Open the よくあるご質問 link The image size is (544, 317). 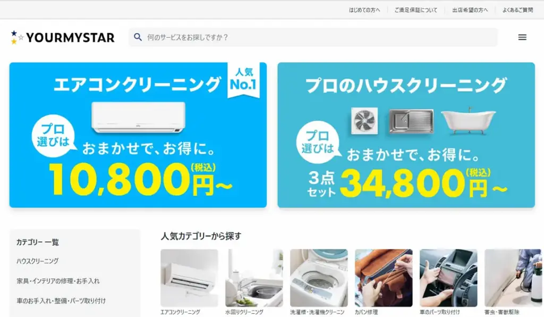[517, 10]
